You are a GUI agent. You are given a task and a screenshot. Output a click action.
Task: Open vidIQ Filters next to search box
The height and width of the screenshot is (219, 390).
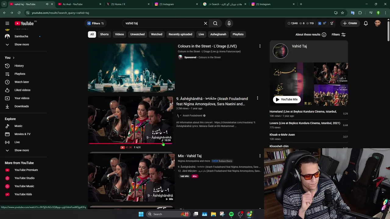[95, 23]
